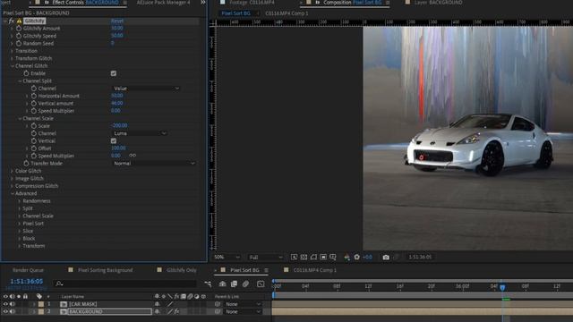Open the parent dropdown for CAR MASK layer
The image size is (573, 322).
pyautogui.click(x=243, y=304)
